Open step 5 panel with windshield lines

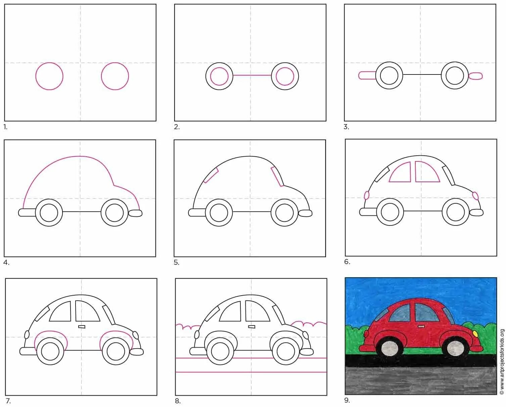point(250,198)
